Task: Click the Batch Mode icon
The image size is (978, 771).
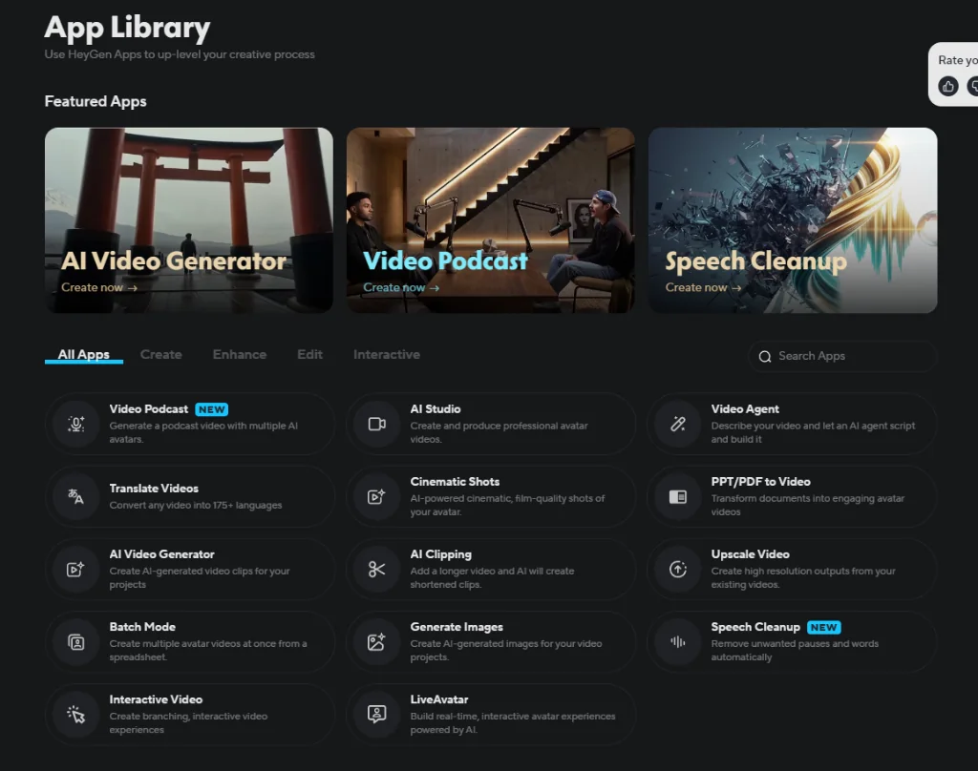Action: point(76,642)
